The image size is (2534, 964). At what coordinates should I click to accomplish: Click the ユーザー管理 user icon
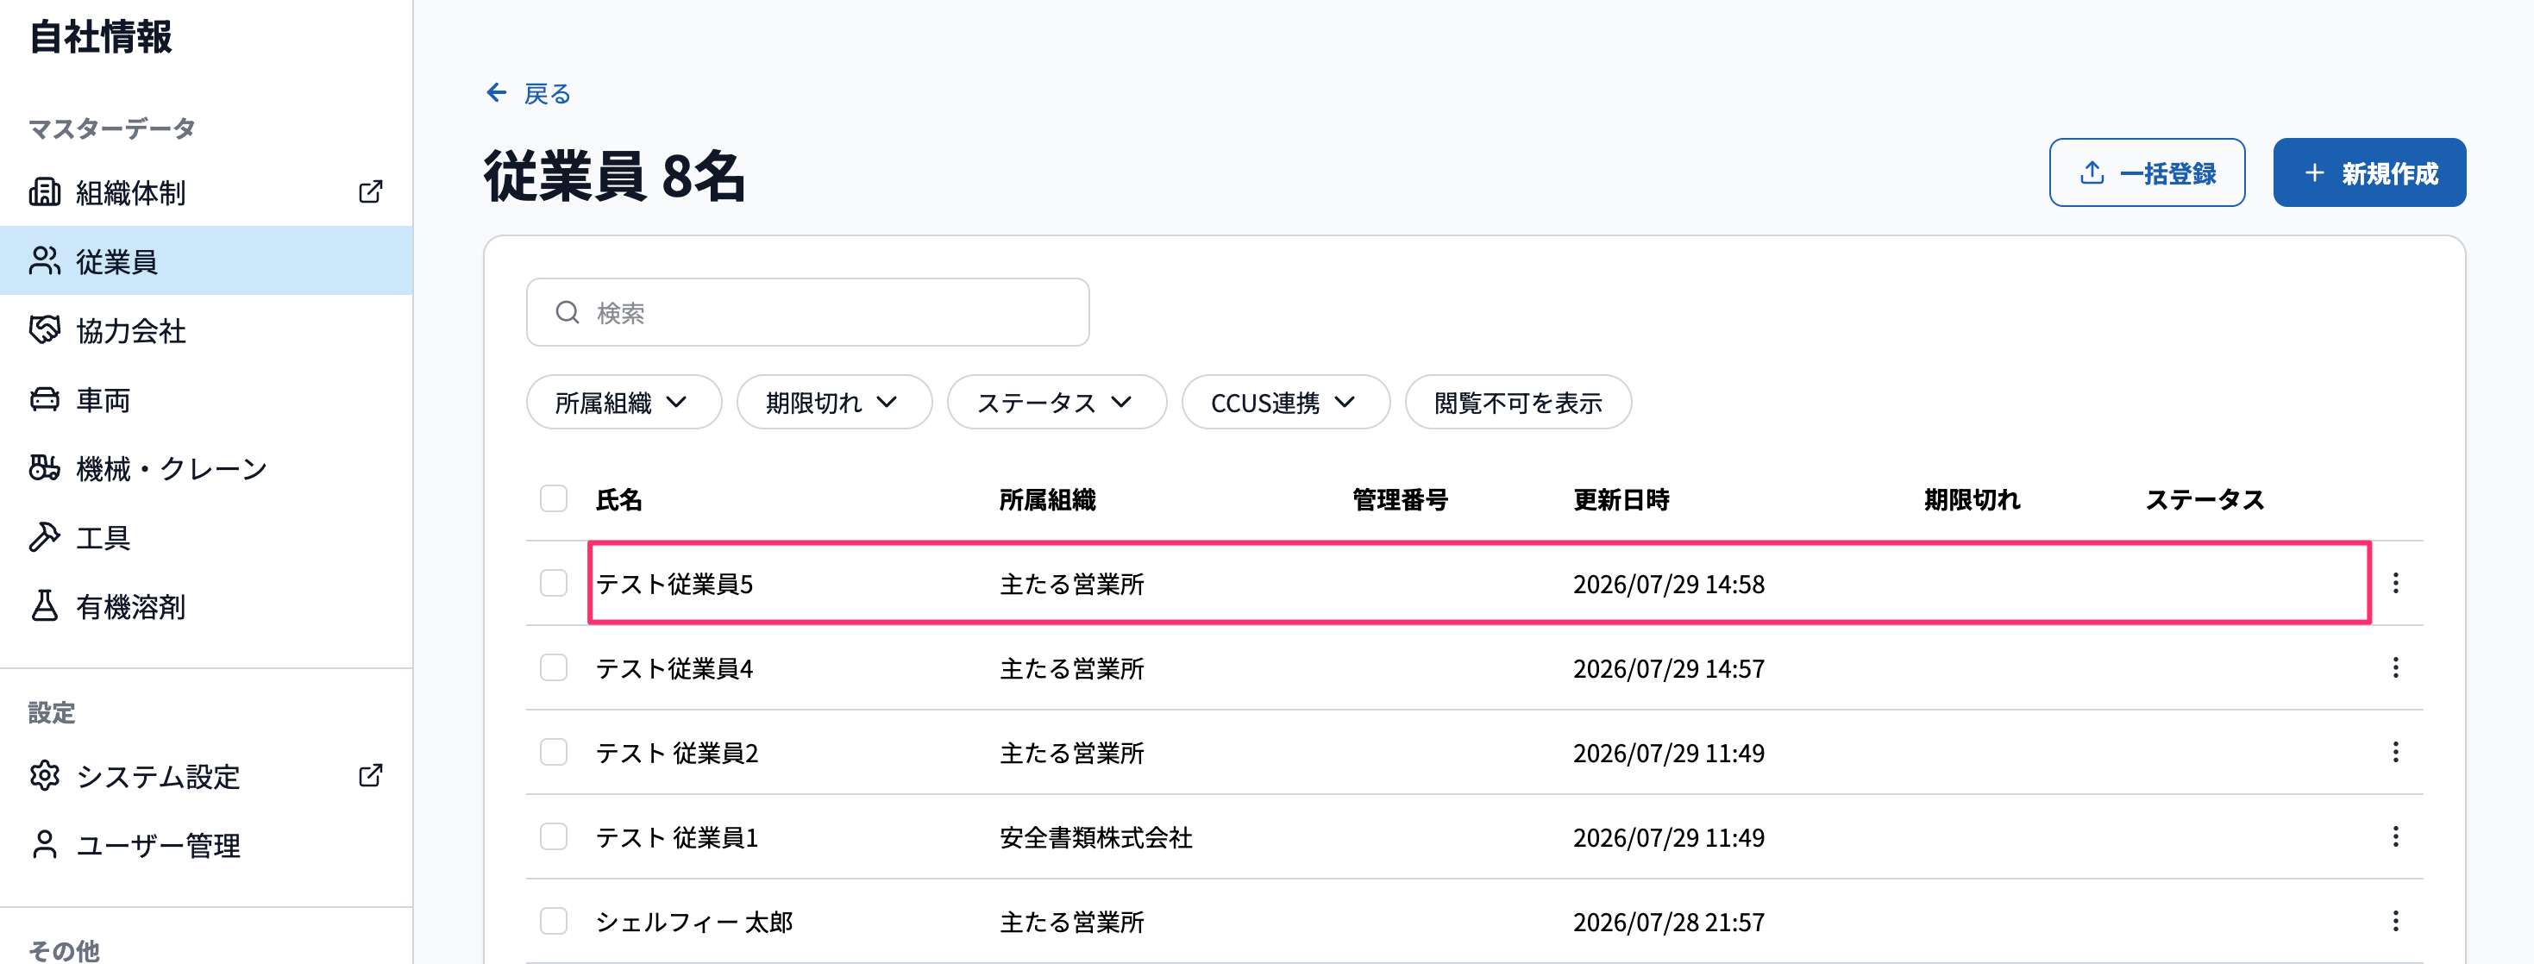(44, 845)
